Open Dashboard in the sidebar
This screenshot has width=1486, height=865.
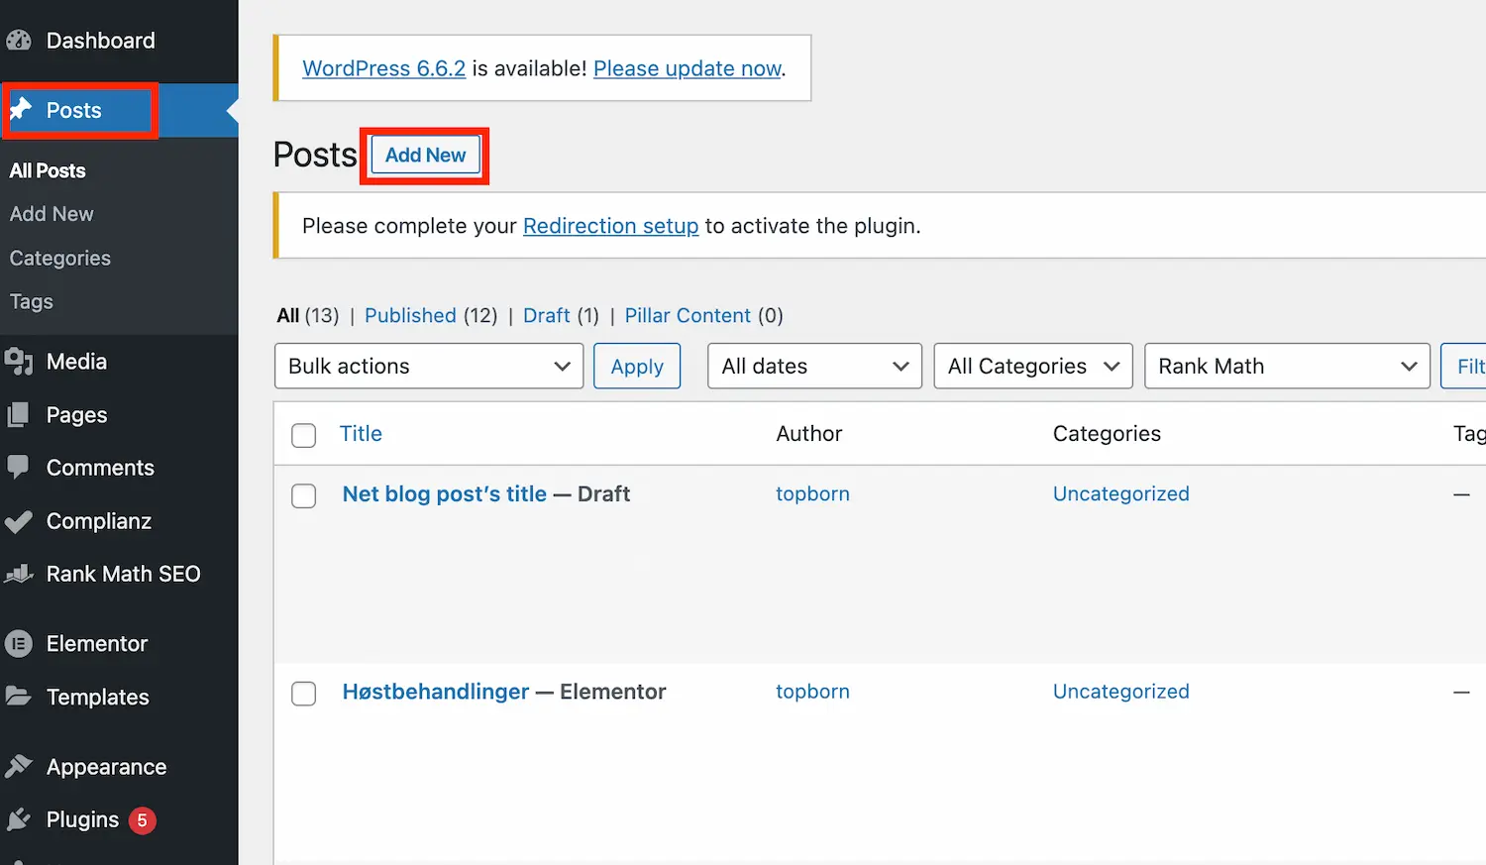click(100, 41)
